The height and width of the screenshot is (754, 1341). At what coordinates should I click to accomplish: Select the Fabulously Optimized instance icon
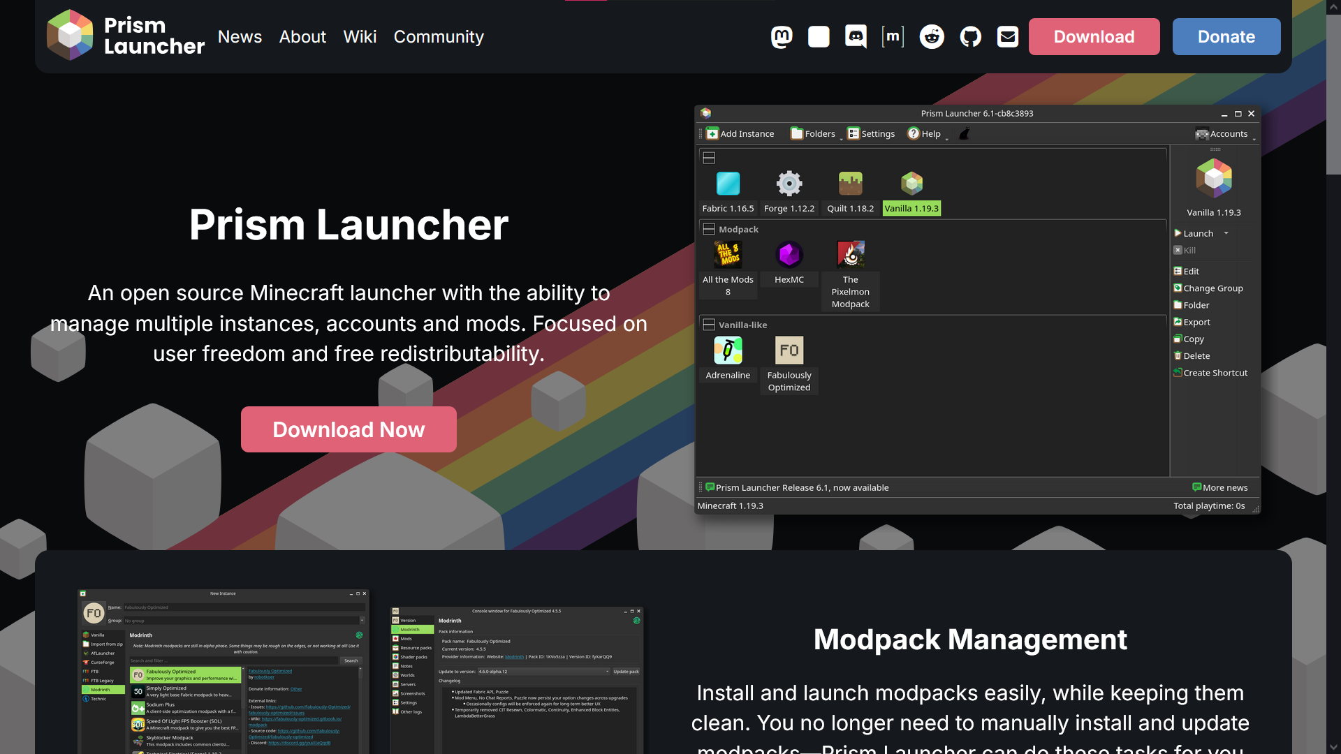tap(789, 350)
